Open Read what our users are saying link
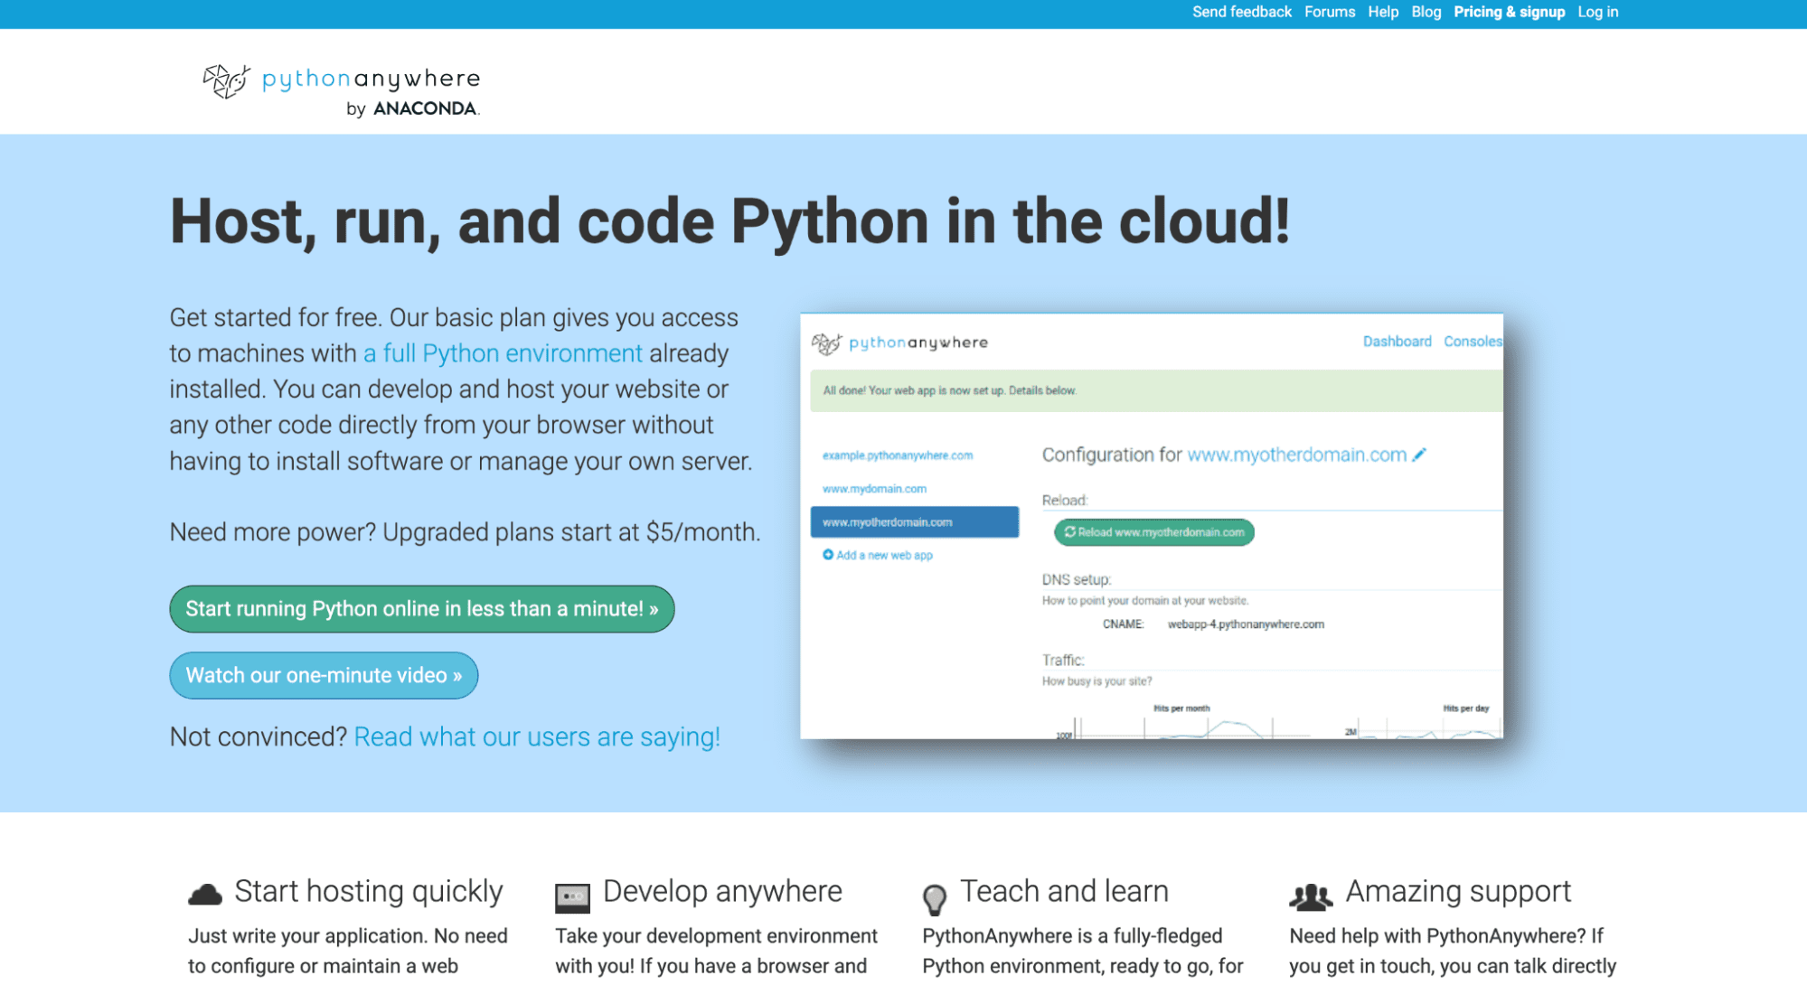Image resolution: width=1807 pixels, height=985 pixels. (537, 736)
